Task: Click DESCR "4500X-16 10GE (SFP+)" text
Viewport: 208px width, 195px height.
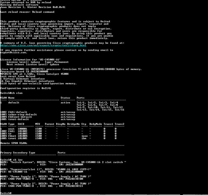Action: [68, 169]
